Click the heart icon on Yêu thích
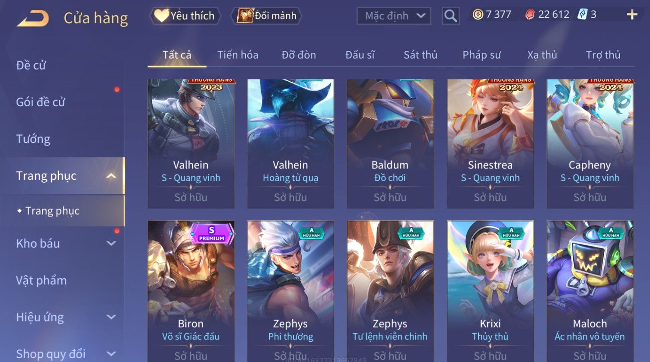The height and width of the screenshot is (362, 650). pyautogui.click(x=161, y=16)
